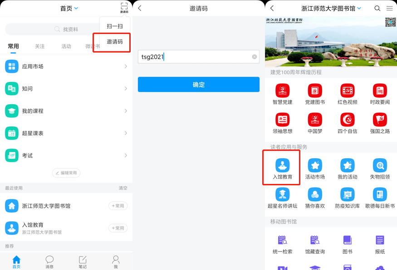The width and height of the screenshot is (397, 270).
Task: Open the 我的课程 row
Action: pos(66,111)
